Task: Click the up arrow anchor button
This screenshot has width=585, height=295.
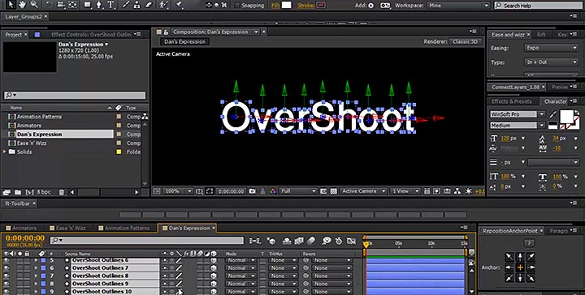Action: pos(520,257)
